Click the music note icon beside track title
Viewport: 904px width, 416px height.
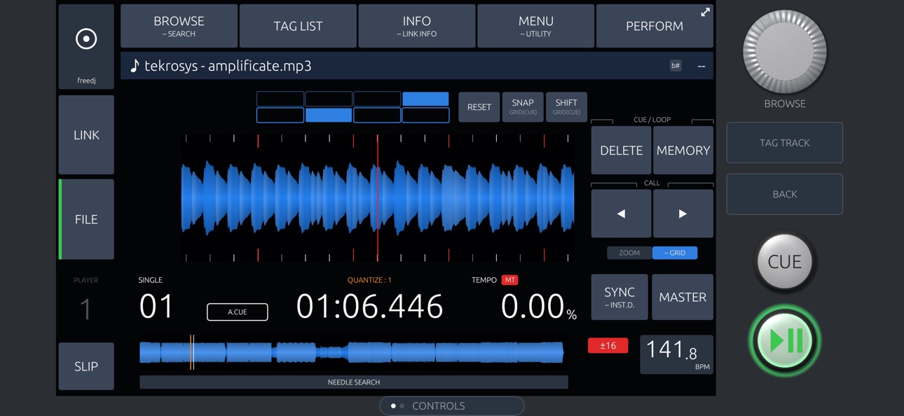click(x=135, y=66)
